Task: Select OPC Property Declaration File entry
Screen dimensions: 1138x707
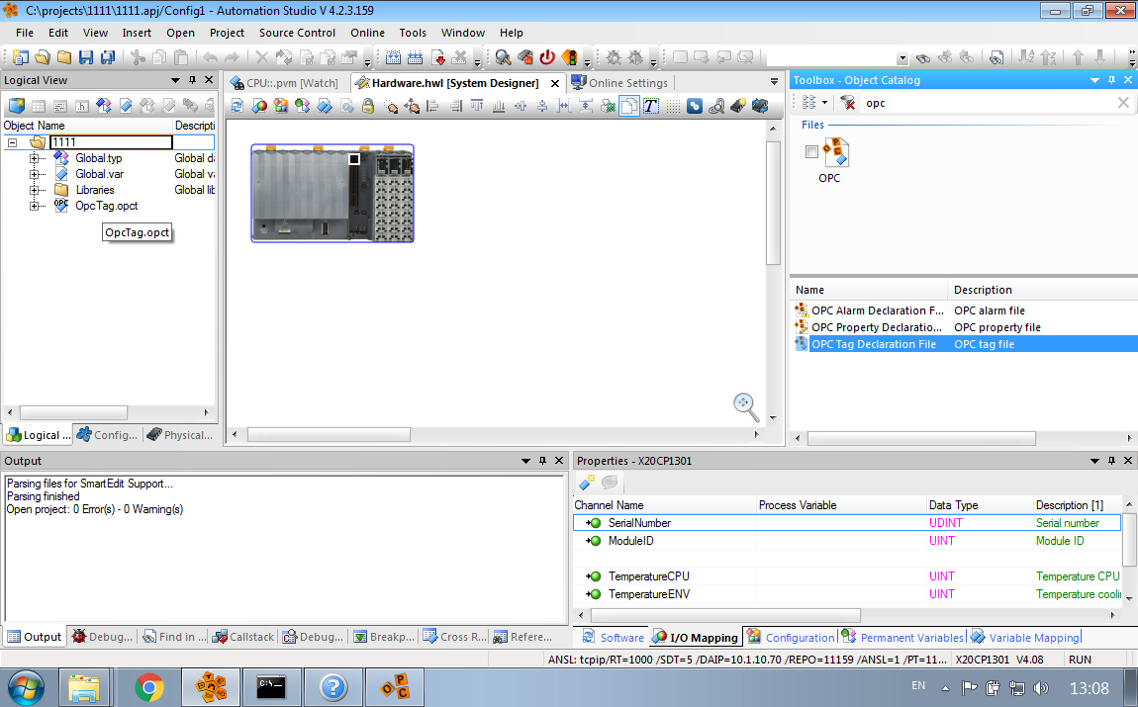Action: [x=877, y=327]
